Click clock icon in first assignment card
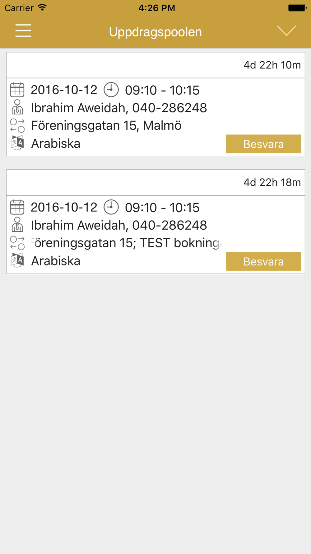 click(x=111, y=90)
